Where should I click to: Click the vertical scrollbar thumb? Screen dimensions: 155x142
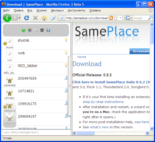(x=152, y=35)
